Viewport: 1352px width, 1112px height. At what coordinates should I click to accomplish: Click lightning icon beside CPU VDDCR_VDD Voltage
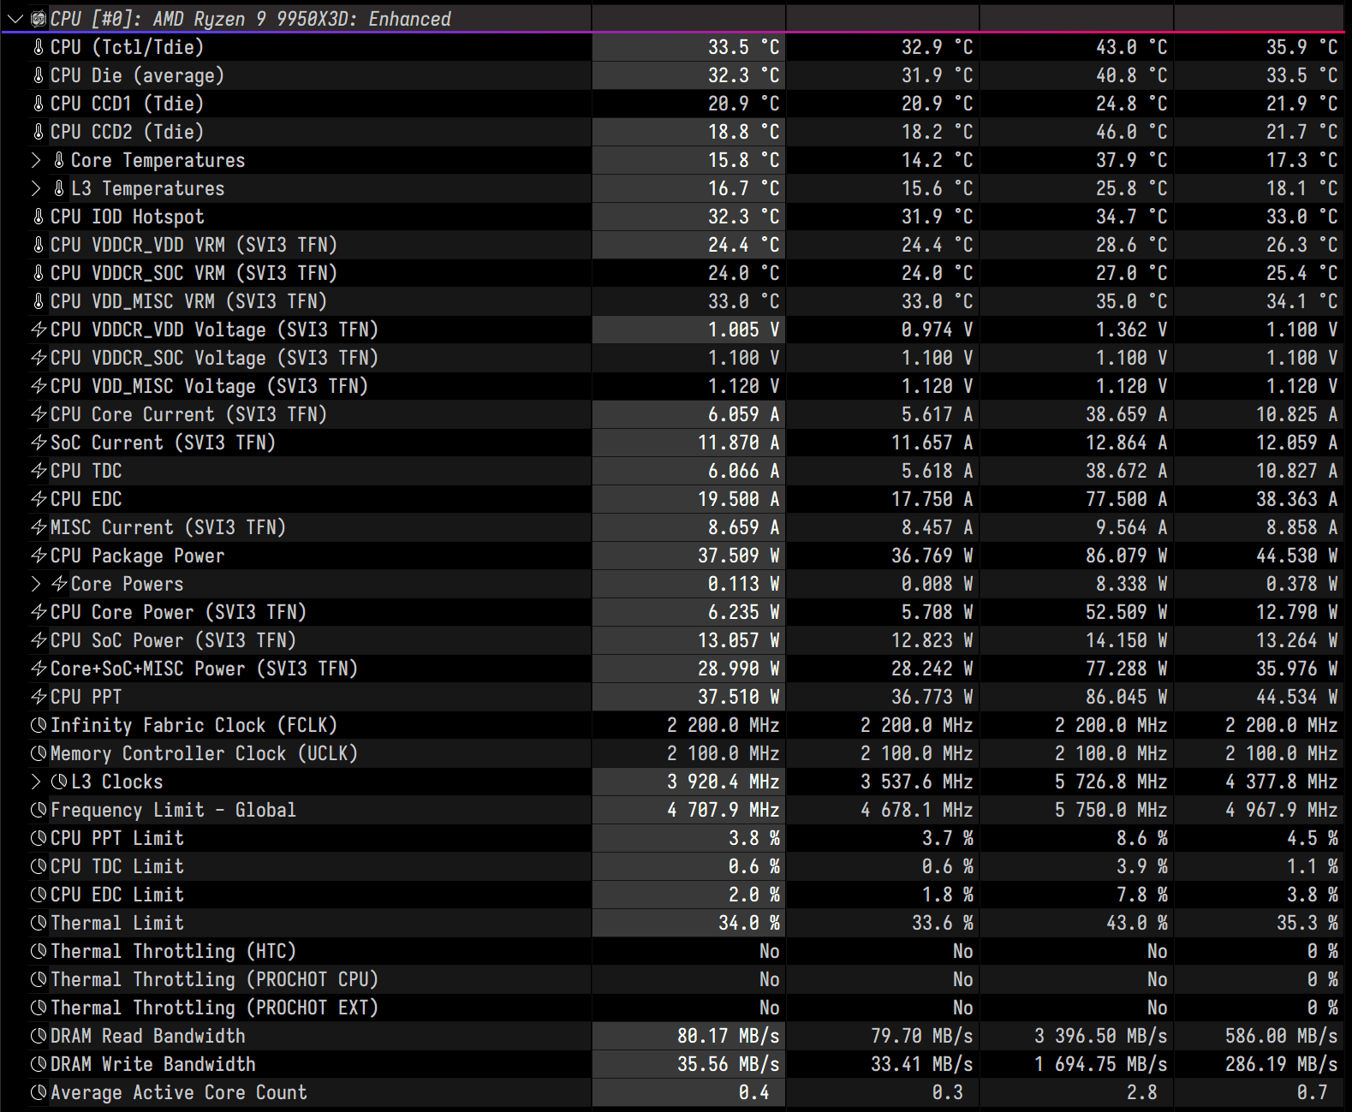coord(39,330)
